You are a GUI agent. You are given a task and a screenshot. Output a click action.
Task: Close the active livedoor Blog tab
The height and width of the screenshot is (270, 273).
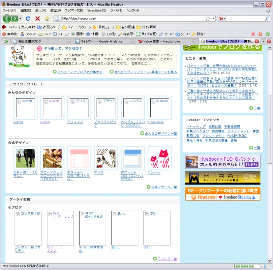coord(257,42)
